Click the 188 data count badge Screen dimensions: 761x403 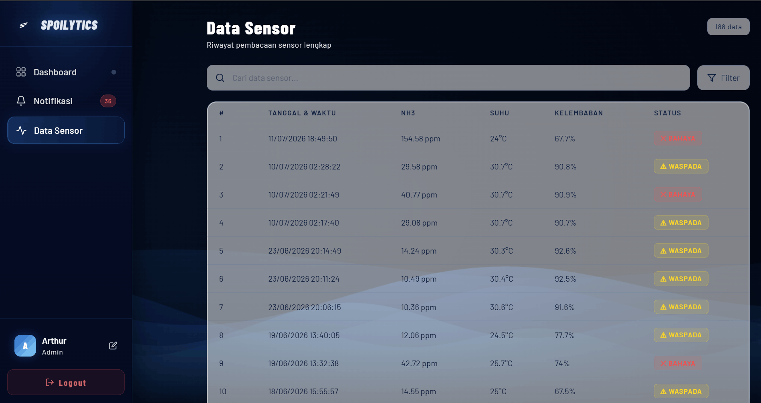tap(728, 27)
